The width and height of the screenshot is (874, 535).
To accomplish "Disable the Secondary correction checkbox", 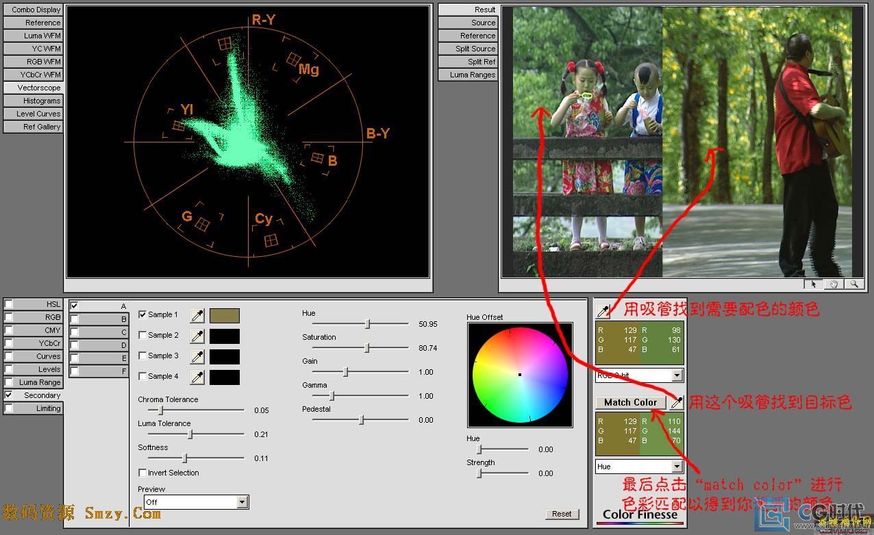I will tap(9, 395).
